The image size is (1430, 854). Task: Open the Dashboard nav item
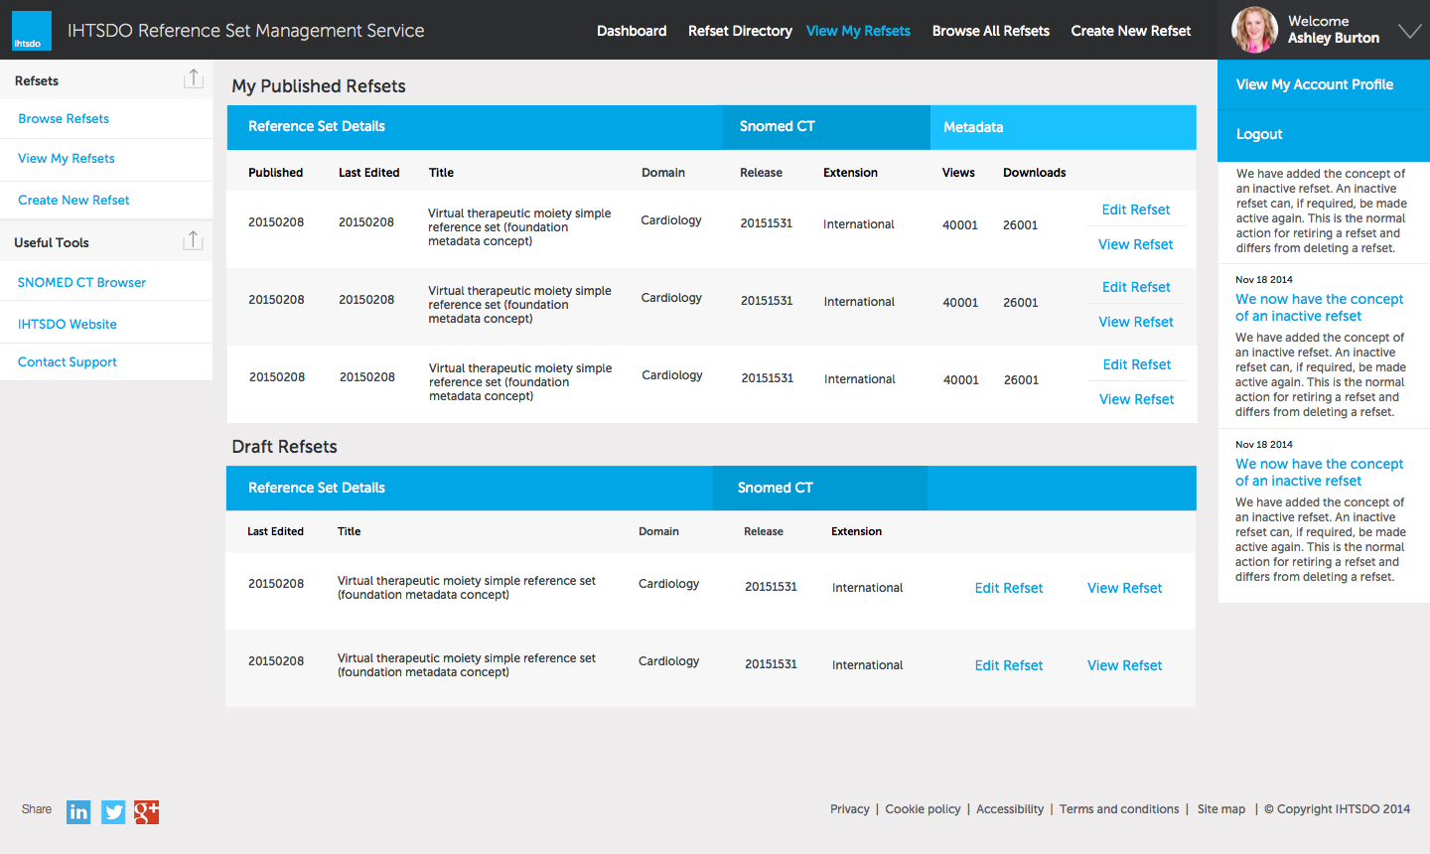pos(632,31)
